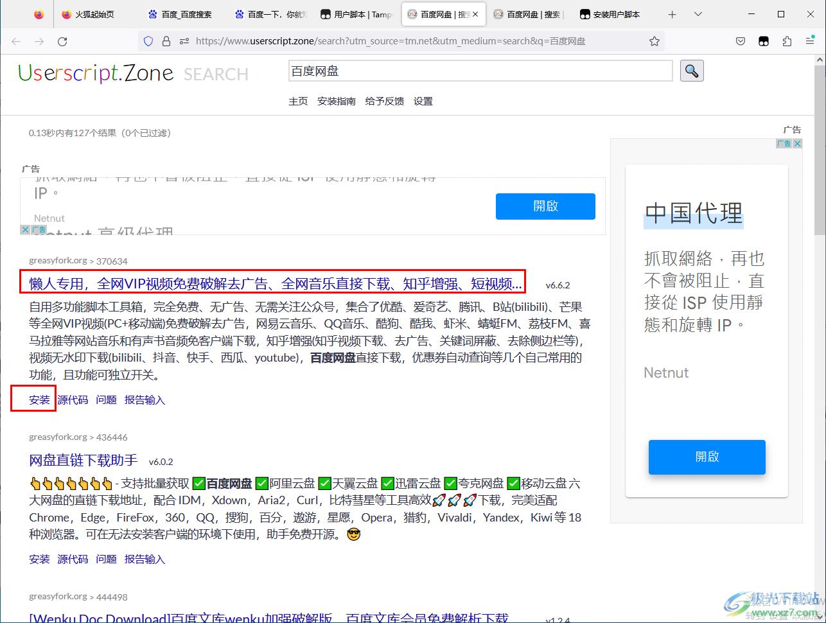The width and height of the screenshot is (826, 623).
Task: Reload the current page
Action: 62,41
